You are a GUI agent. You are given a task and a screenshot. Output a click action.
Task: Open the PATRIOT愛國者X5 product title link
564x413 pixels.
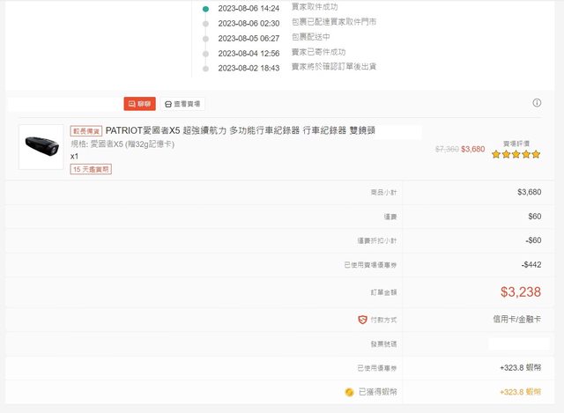(240, 130)
